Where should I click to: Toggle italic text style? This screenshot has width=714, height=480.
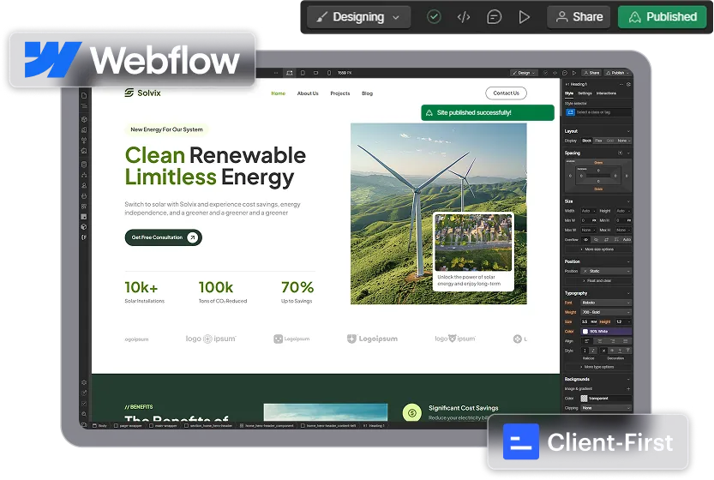(x=593, y=351)
